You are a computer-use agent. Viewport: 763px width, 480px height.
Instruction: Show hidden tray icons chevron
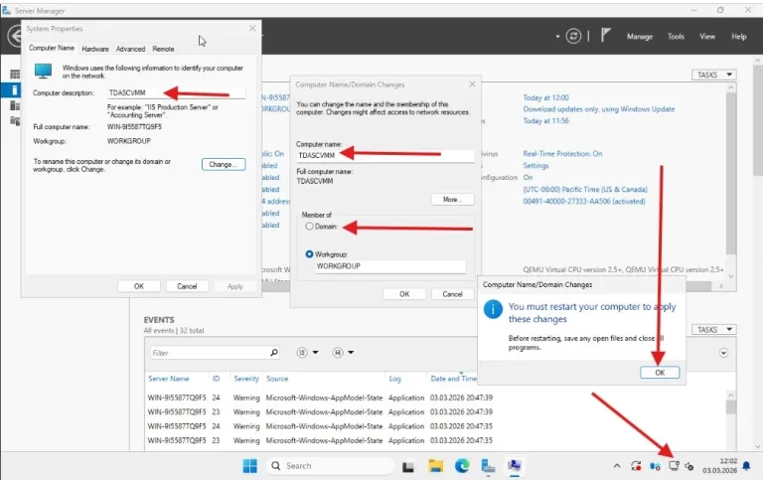[x=617, y=466]
